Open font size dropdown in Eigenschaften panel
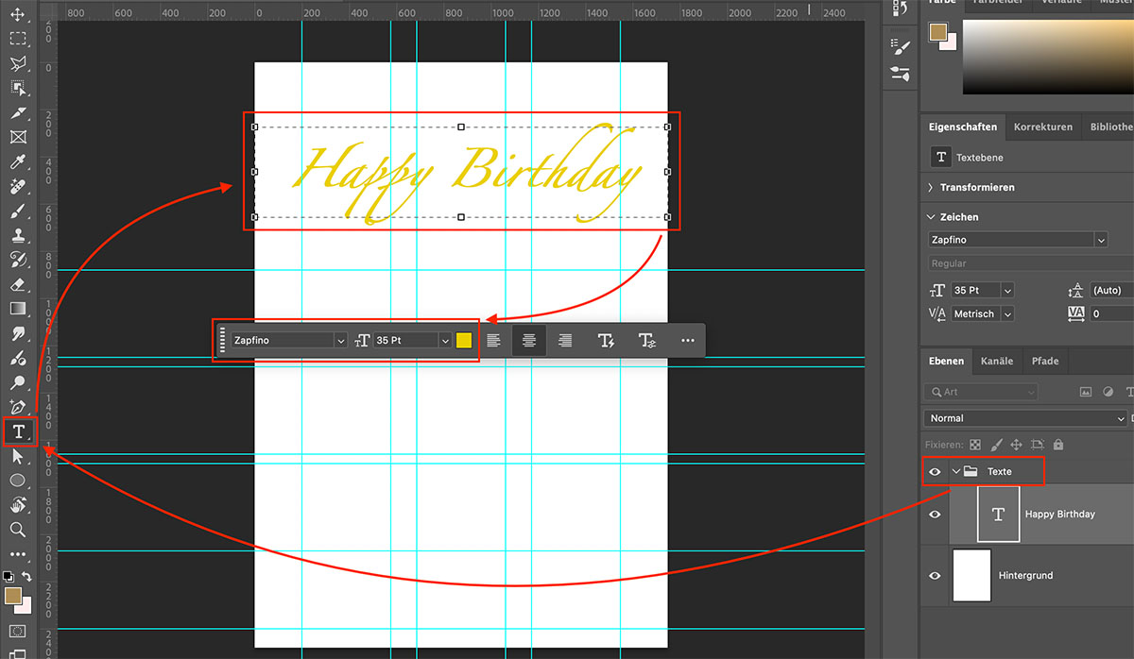This screenshot has width=1134, height=659. 1007,291
